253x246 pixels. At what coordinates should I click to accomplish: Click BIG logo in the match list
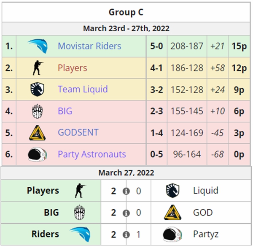click(x=79, y=213)
